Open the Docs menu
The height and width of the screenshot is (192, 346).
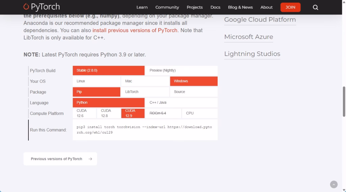coord(215,7)
